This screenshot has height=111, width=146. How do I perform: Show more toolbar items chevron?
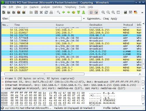click(x=142, y=13)
